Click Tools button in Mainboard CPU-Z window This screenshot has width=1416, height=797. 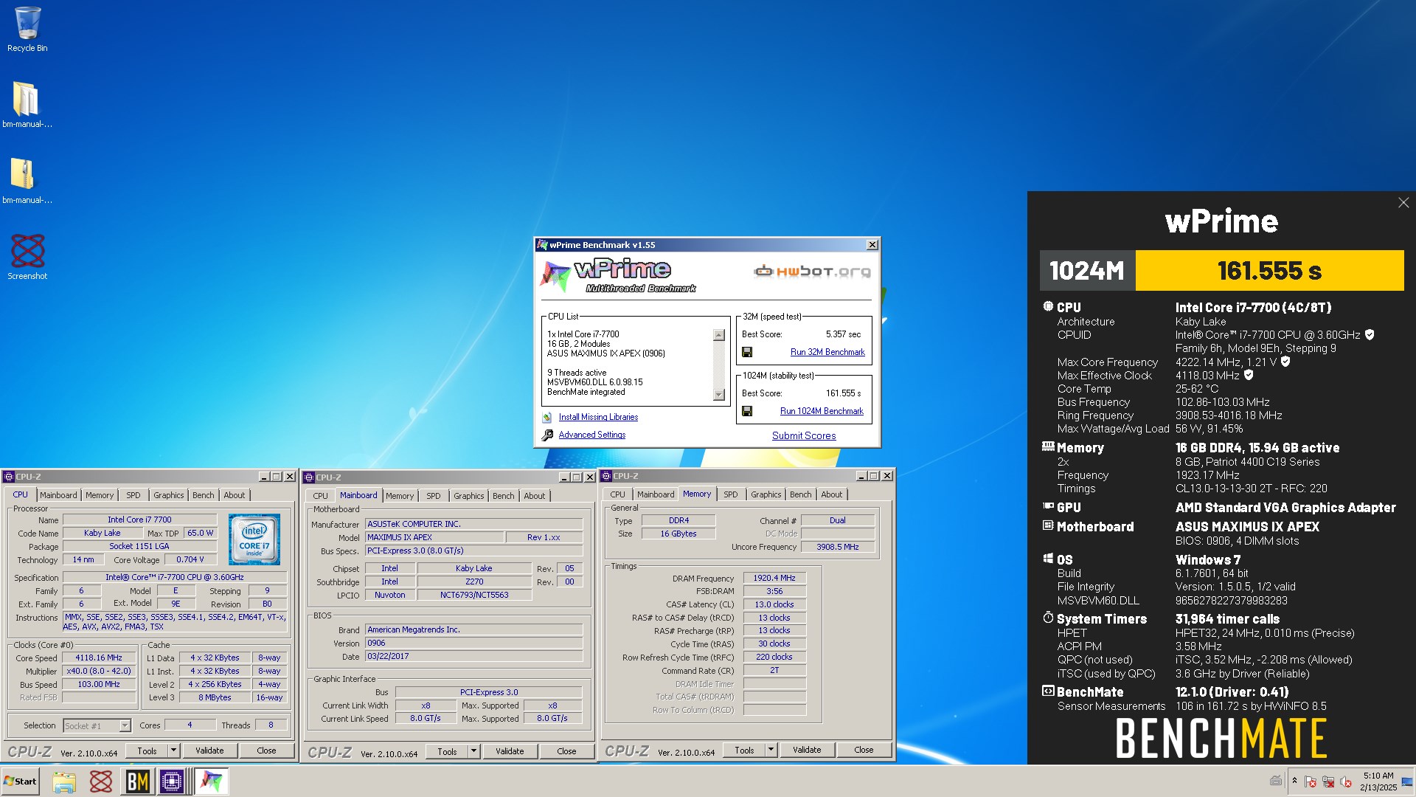point(447,751)
